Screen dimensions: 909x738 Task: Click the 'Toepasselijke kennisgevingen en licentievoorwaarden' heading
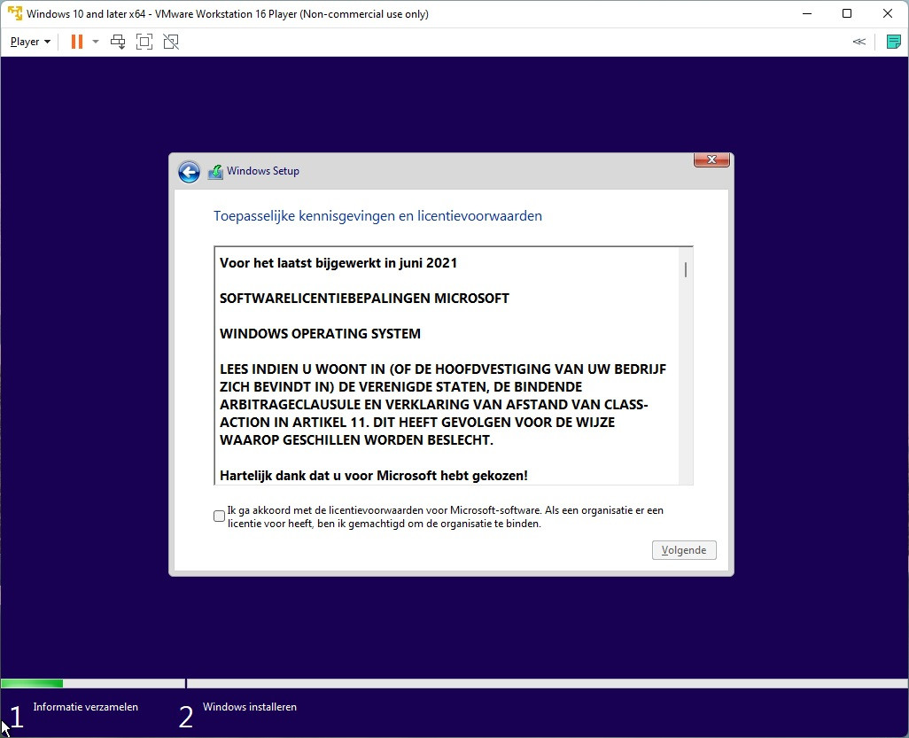377,216
